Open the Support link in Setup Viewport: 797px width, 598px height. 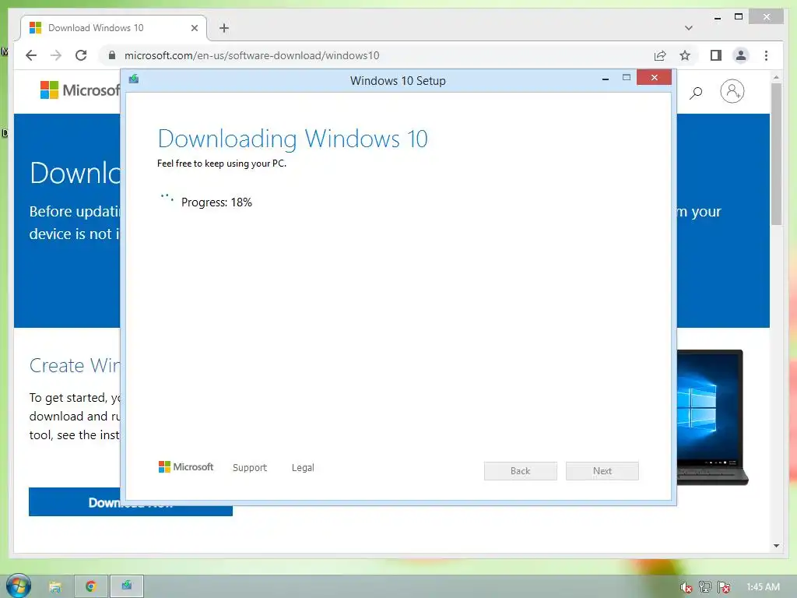pos(250,467)
